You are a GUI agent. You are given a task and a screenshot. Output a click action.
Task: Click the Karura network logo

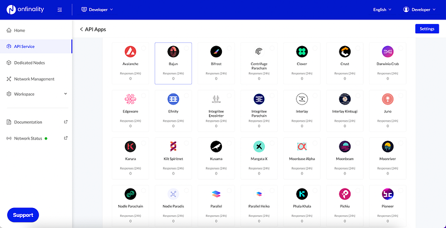coord(130,147)
